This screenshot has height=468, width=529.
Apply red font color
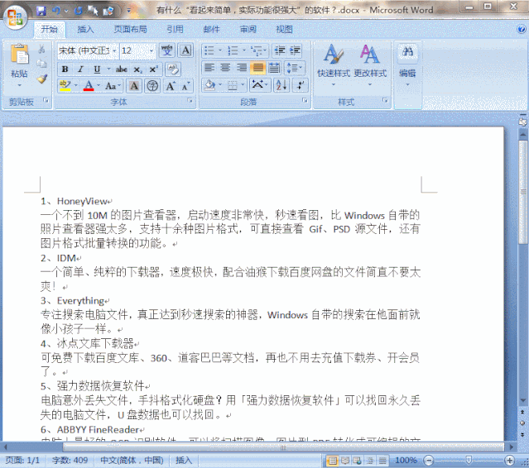pyautogui.click(x=89, y=86)
